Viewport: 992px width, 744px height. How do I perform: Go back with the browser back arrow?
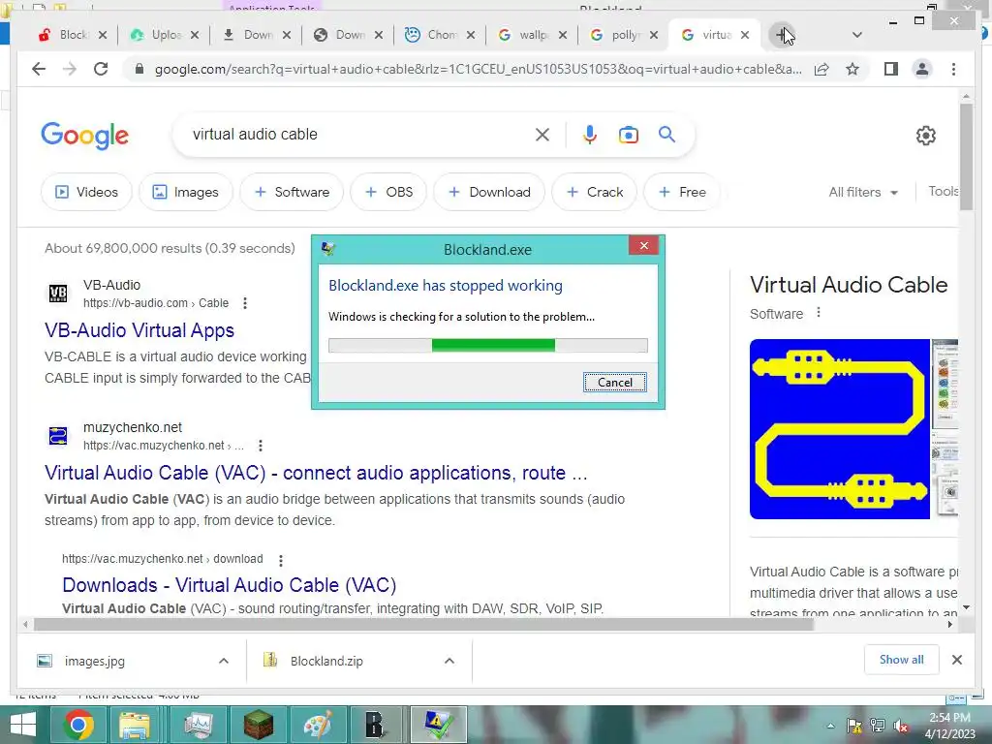coord(39,69)
